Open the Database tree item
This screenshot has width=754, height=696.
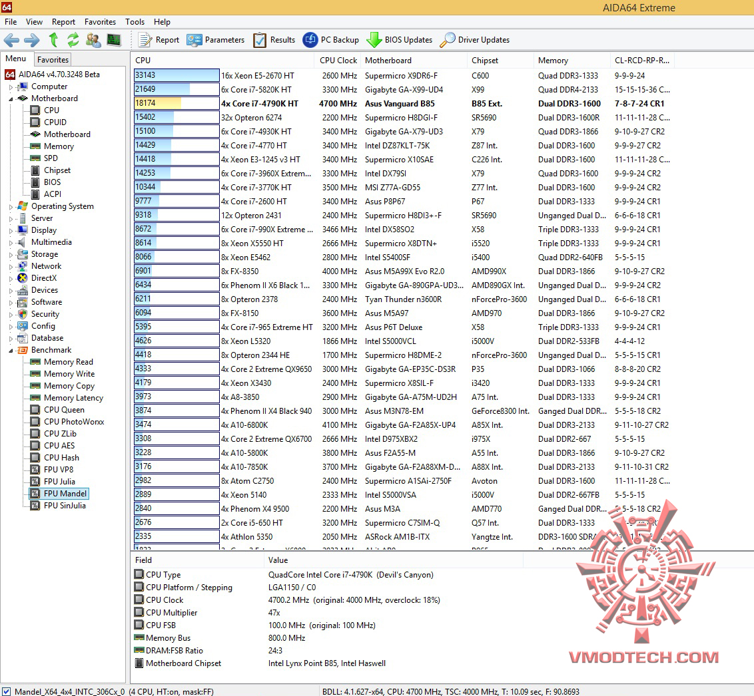click(47, 337)
